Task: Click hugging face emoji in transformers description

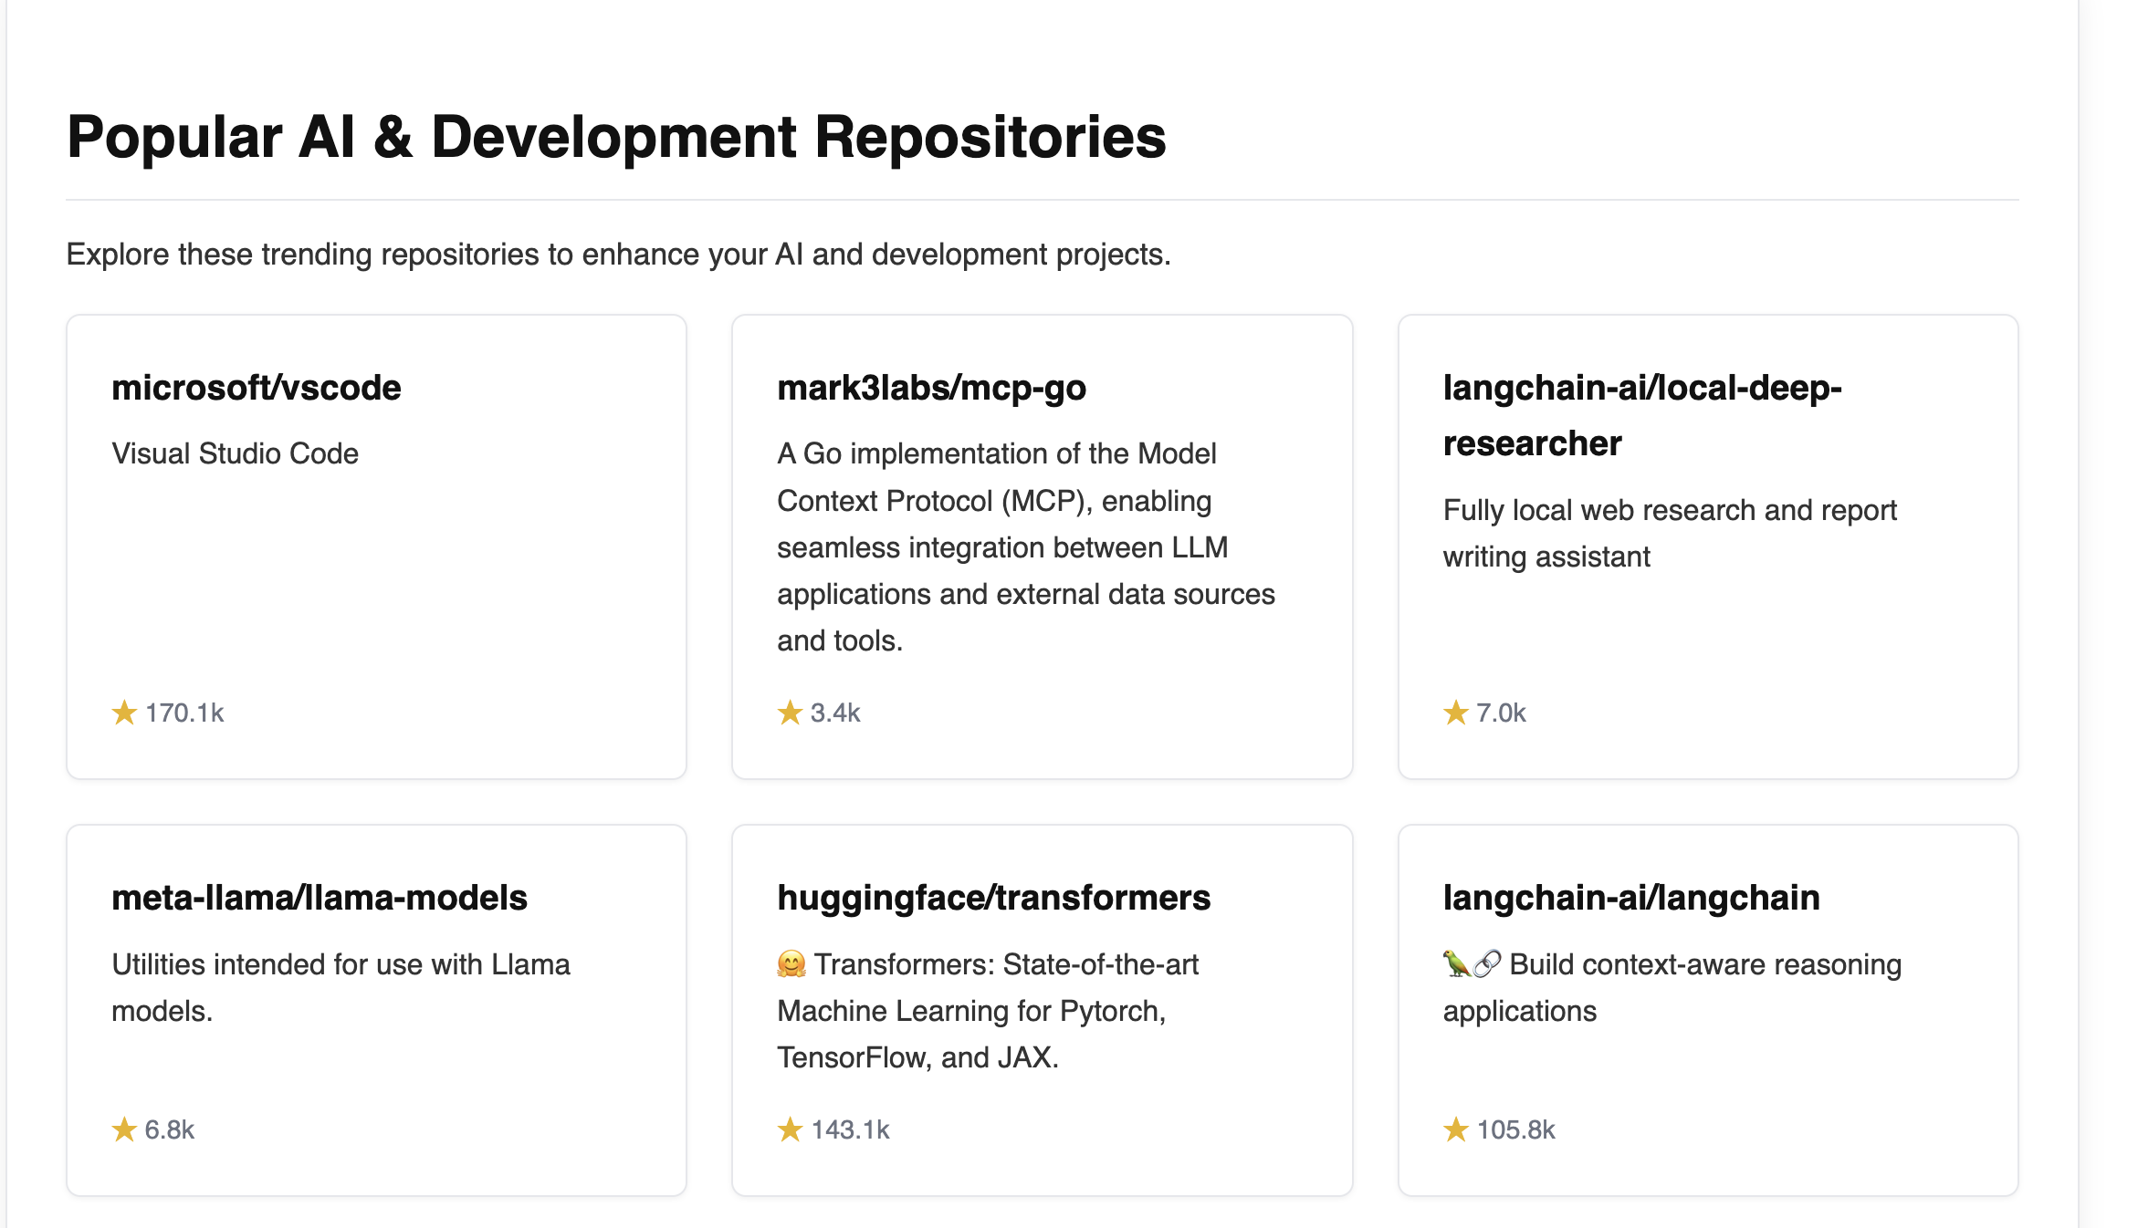Action: (791, 964)
